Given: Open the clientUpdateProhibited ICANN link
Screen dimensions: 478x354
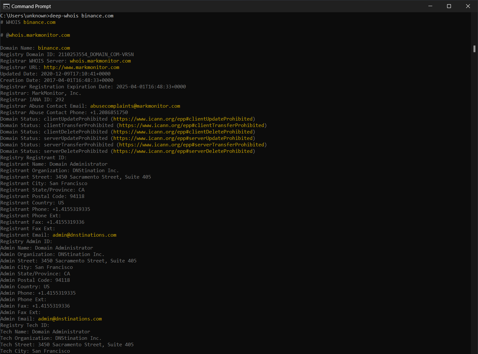Looking at the screenshot, I should (x=183, y=119).
